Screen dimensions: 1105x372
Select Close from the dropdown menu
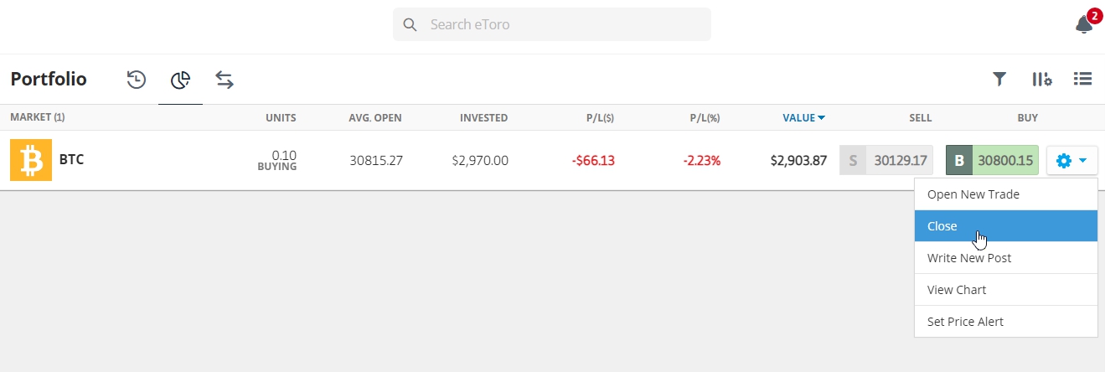click(1006, 226)
